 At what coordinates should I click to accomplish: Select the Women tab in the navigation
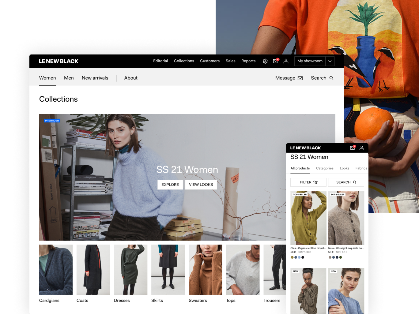click(x=47, y=78)
